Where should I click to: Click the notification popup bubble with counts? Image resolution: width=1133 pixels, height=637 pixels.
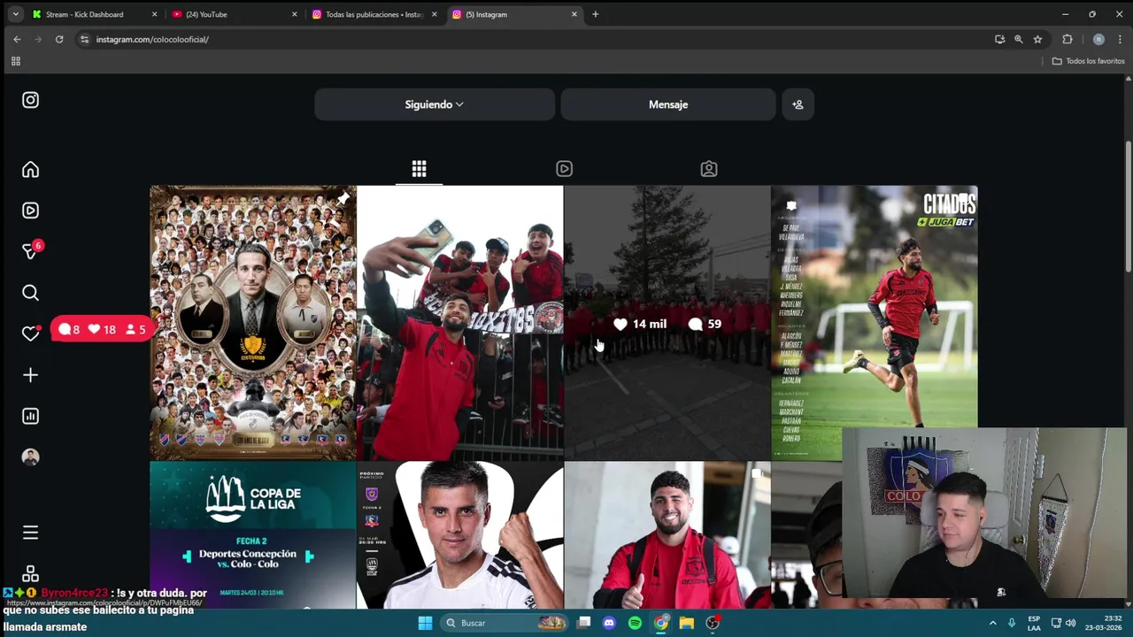pyautogui.click(x=101, y=329)
